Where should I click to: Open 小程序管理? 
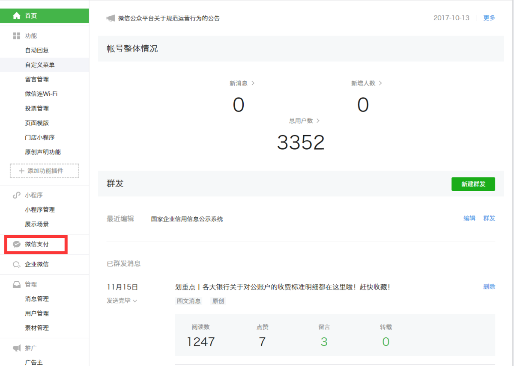(40, 210)
